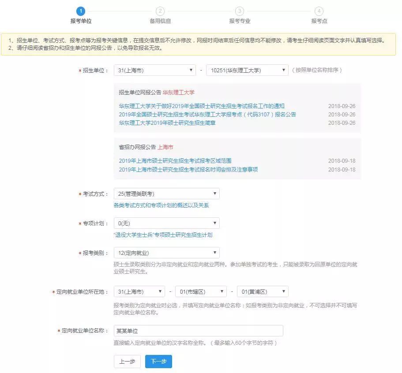Viewport: 402px width, 373px height.
Task: Click step 1 circle 报考单位
Action: [x=80, y=11]
